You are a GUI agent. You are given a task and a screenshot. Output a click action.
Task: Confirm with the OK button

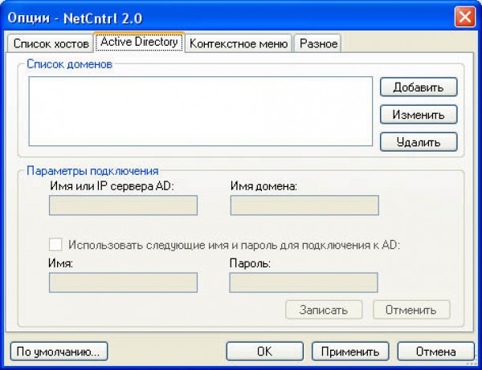(264, 351)
